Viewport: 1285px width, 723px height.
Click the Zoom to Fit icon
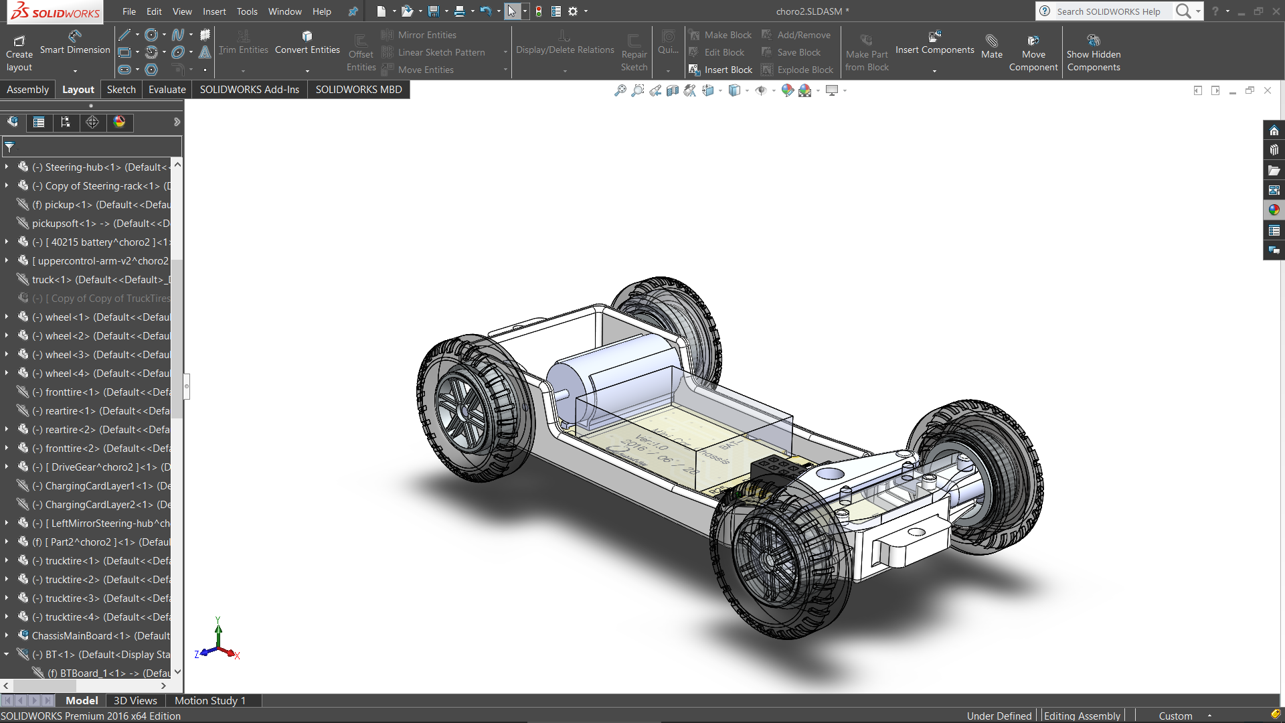(x=620, y=90)
